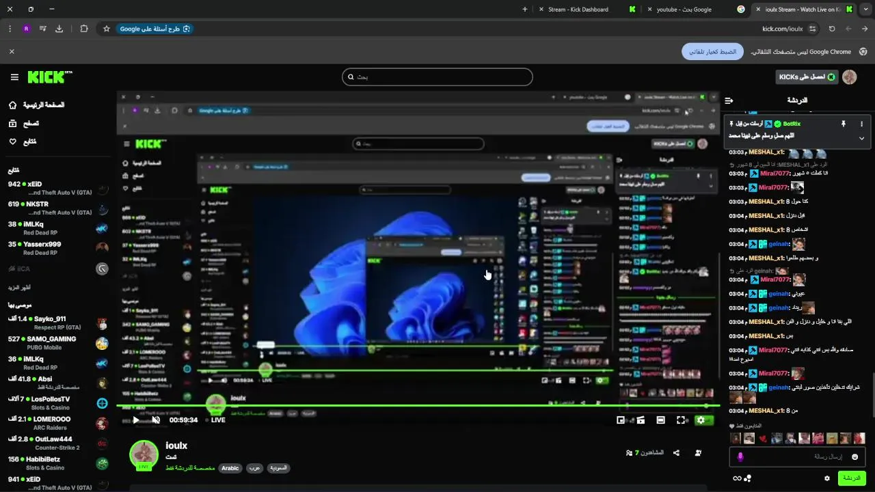The image size is (875, 492).
Task: Click in send message field
Action: click(x=798, y=456)
